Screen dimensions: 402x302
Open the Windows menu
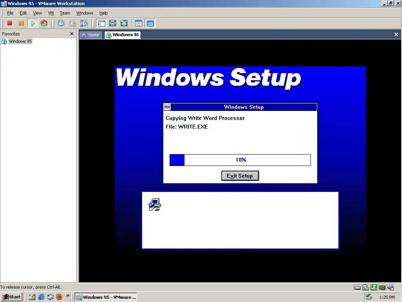point(85,13)
